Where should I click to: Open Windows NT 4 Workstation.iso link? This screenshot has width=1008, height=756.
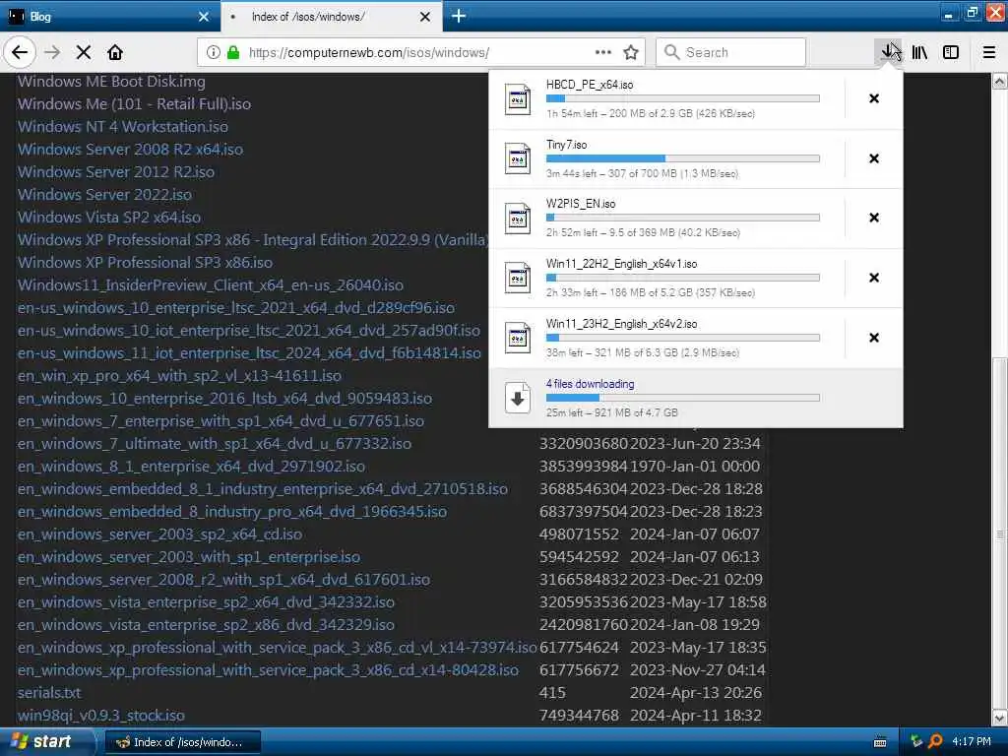click(123, 127)
